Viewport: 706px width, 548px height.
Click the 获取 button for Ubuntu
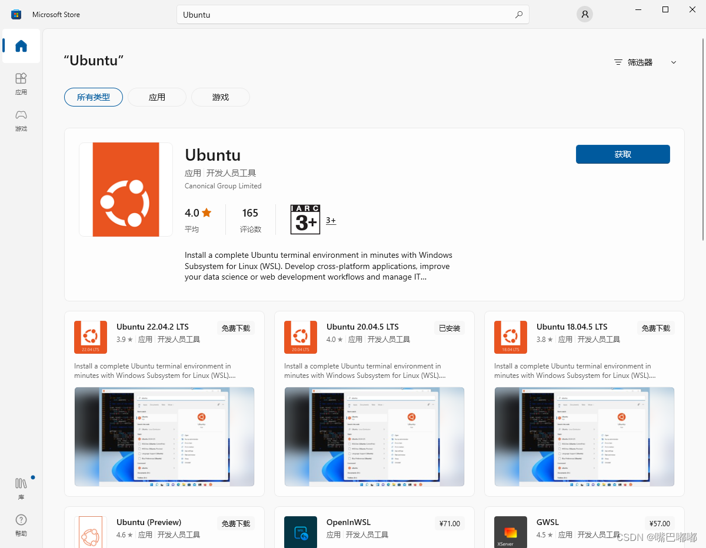pos(623,154)
